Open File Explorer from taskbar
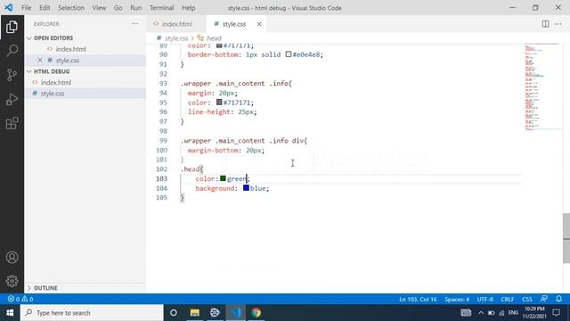 tap(194, 313)
